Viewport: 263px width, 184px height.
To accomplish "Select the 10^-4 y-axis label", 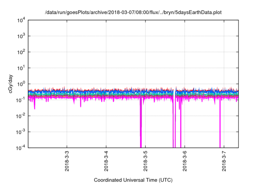I will tap(21, 148).
